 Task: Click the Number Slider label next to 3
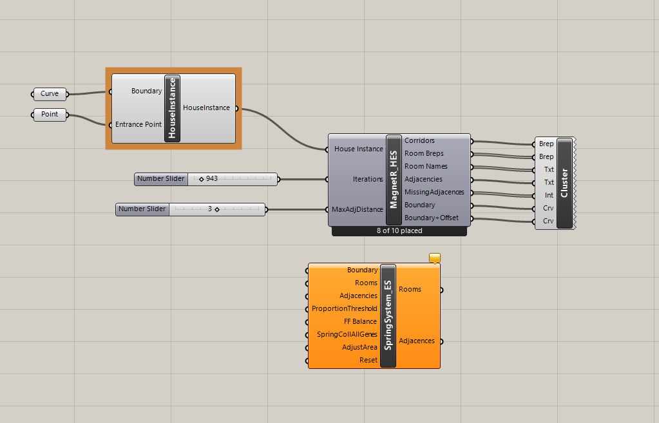pyautogui.click(x=142, y=209)
